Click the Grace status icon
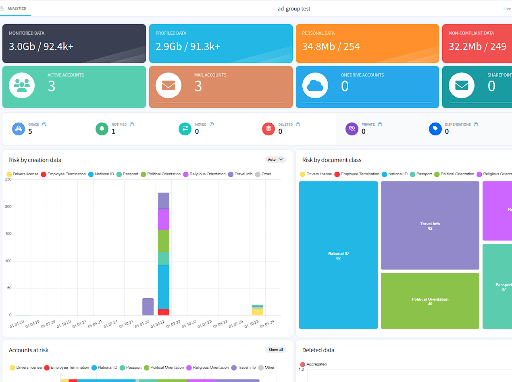Image resolution: width=512 pixels, height=382 pixels. coord(19,129)
